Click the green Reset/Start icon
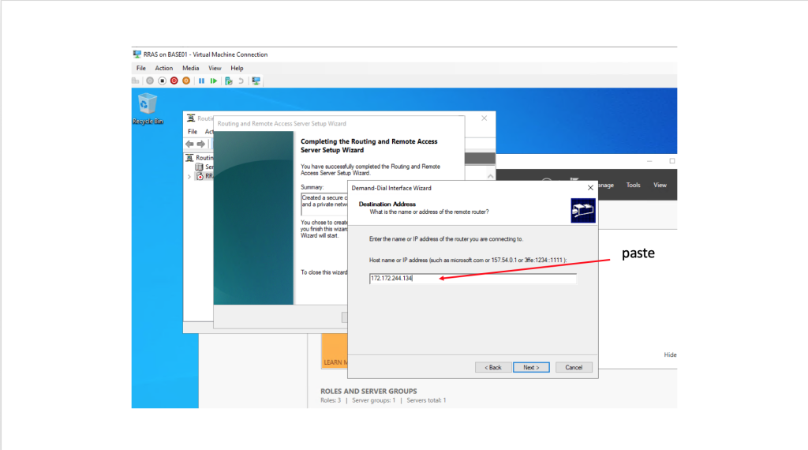The image size is (808, 450). pyautogui.click(x=214, y=81)
